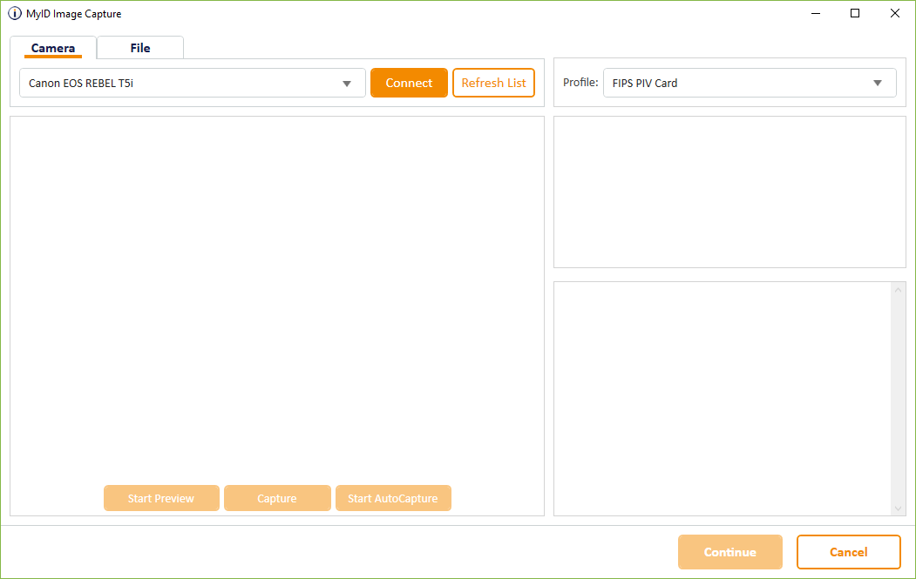Click the scroll up arrow in message panel

click(898, 290)
